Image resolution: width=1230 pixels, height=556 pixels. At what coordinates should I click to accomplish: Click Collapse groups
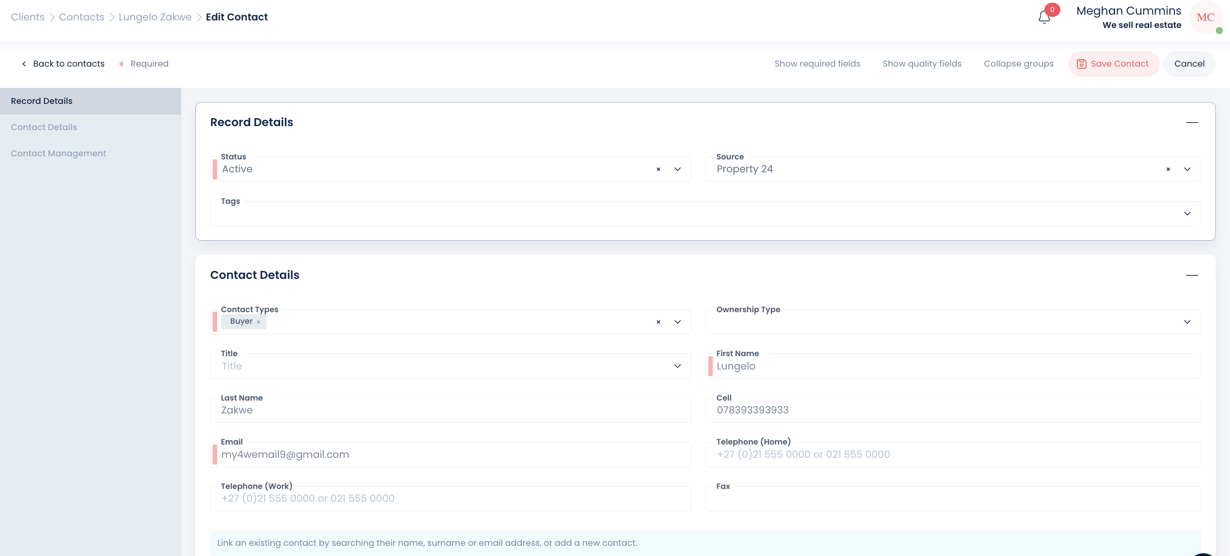1018,64
